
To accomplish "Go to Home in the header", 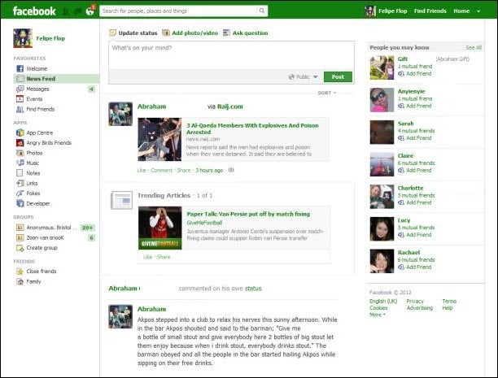I will click(x=461, y=11).
